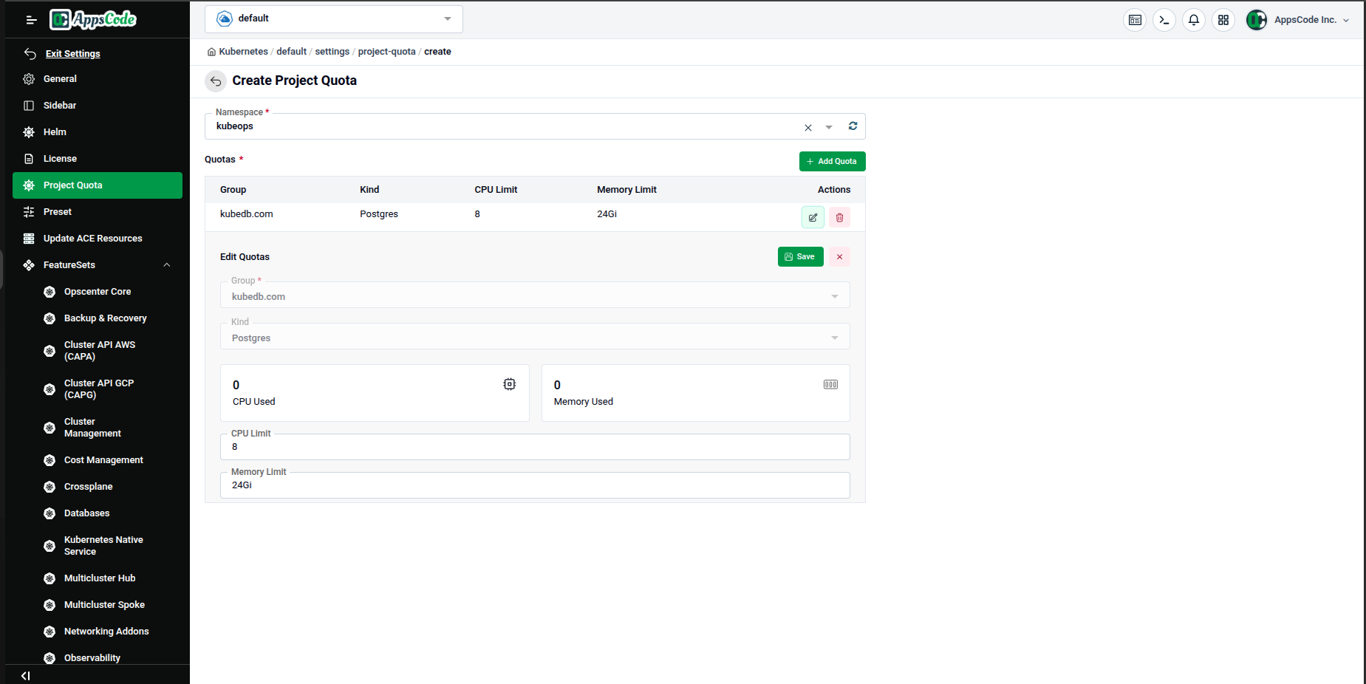Click the news feed icon in top bar
This screenshot has width=1366, height=684.
point(1135,20)
